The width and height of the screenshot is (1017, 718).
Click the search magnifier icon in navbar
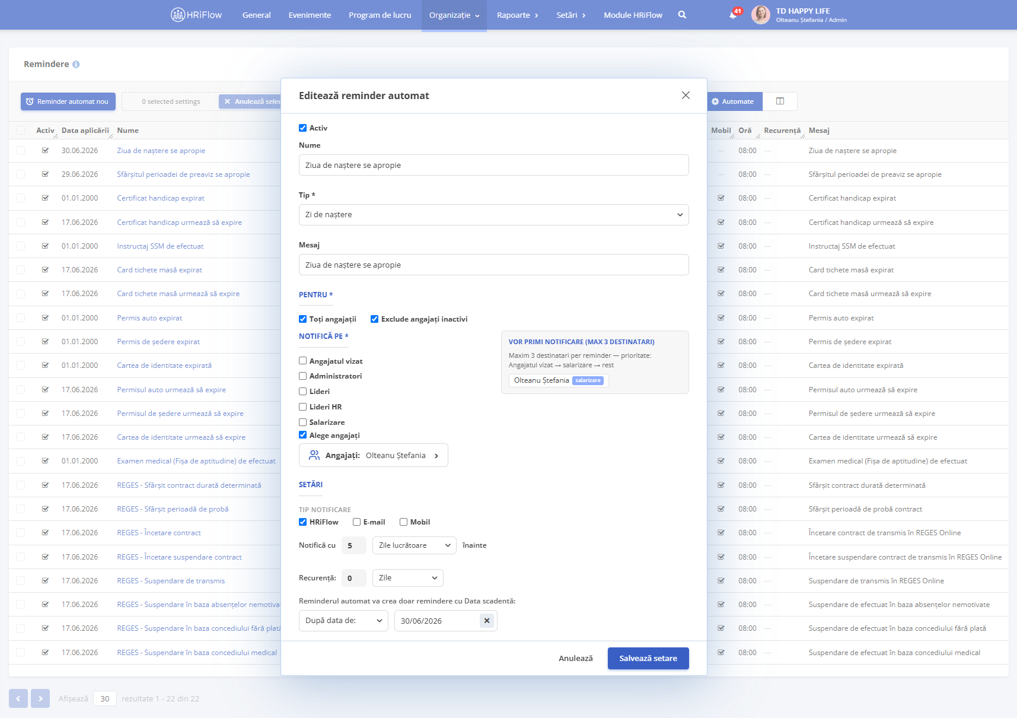(x=682, y=15)
